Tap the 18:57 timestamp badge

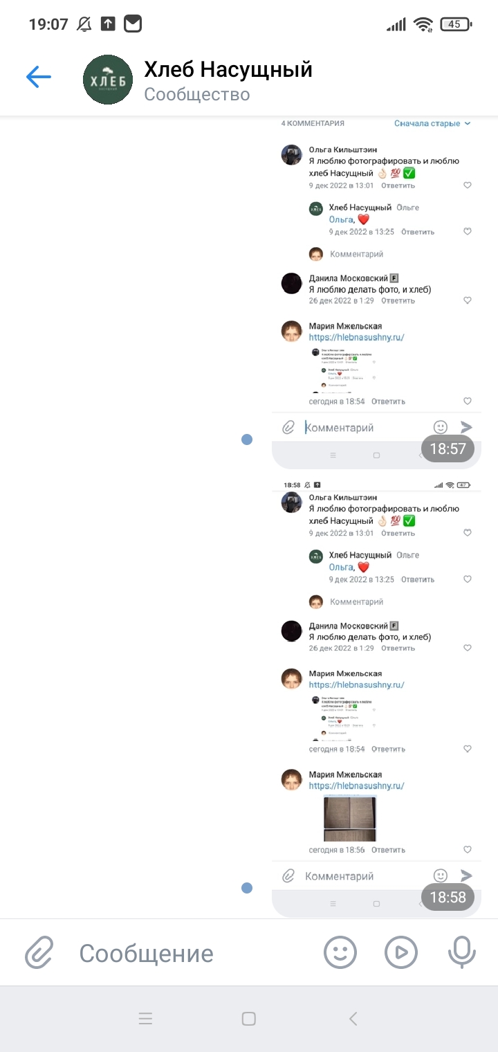448,448
